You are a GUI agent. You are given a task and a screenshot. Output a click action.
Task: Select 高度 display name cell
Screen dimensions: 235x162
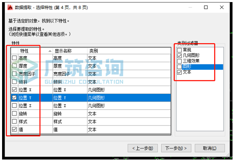click(x=70, y=58)
